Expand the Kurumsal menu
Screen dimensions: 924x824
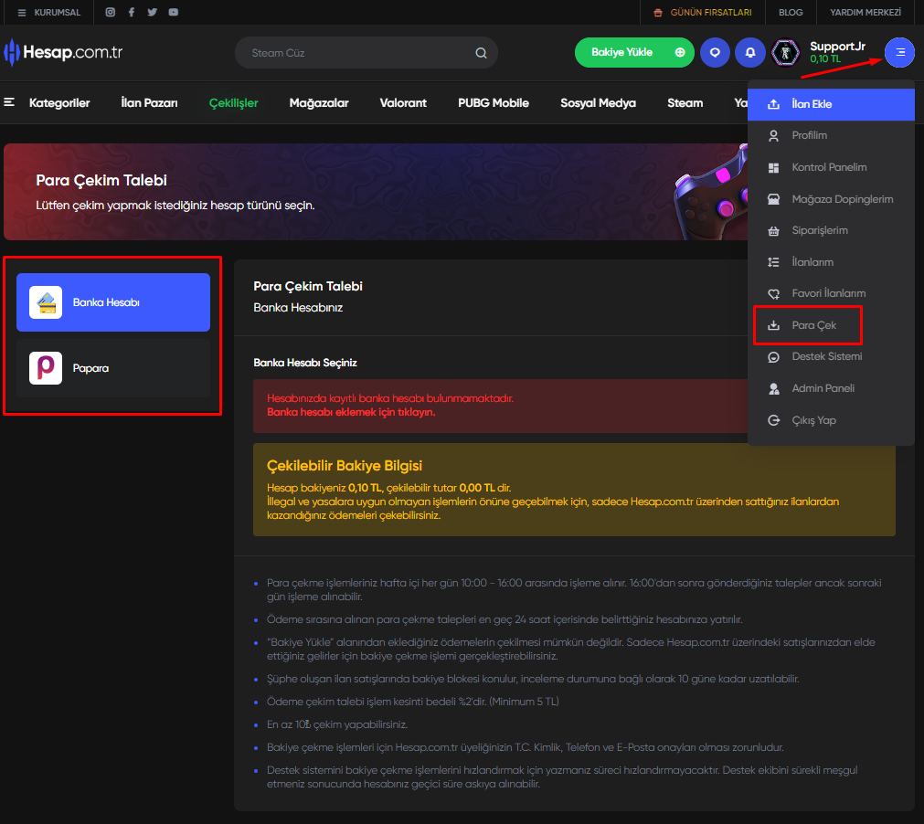tap(49, 13)
